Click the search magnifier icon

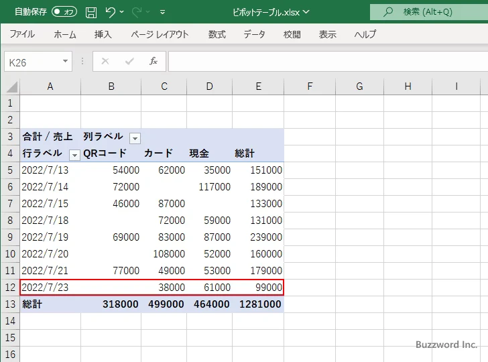[387, 12]
